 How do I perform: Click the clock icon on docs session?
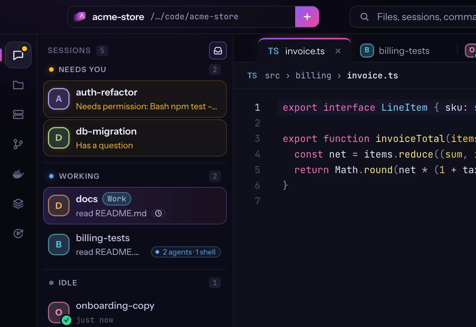158,213
